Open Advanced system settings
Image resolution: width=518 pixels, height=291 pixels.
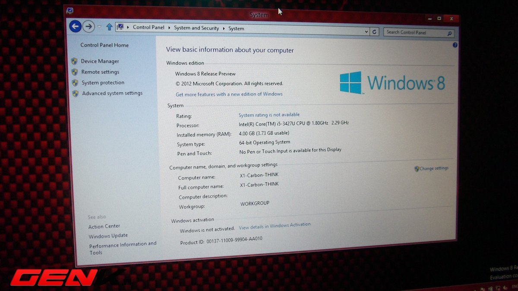[x=112, y=93]
